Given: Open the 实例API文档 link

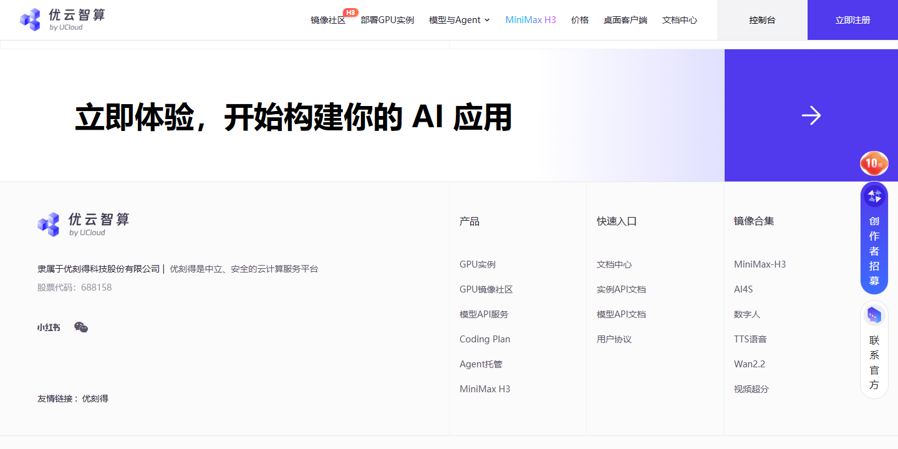Looking at the screenshot, I should pyautogui.click(x=621, y=289).
